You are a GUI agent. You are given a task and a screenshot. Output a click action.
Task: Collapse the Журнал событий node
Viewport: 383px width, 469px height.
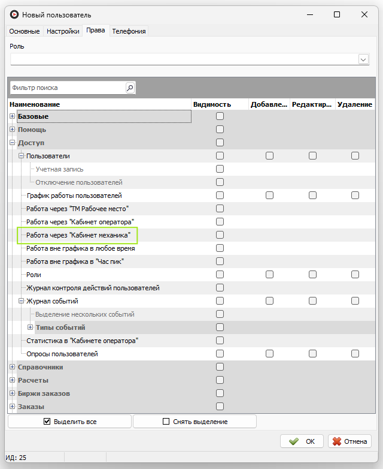tap(21, 301)
